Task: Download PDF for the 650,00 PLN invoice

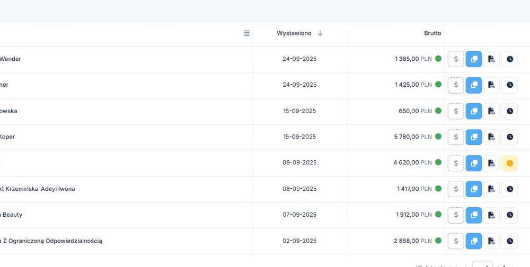Action: click(491, 111)
